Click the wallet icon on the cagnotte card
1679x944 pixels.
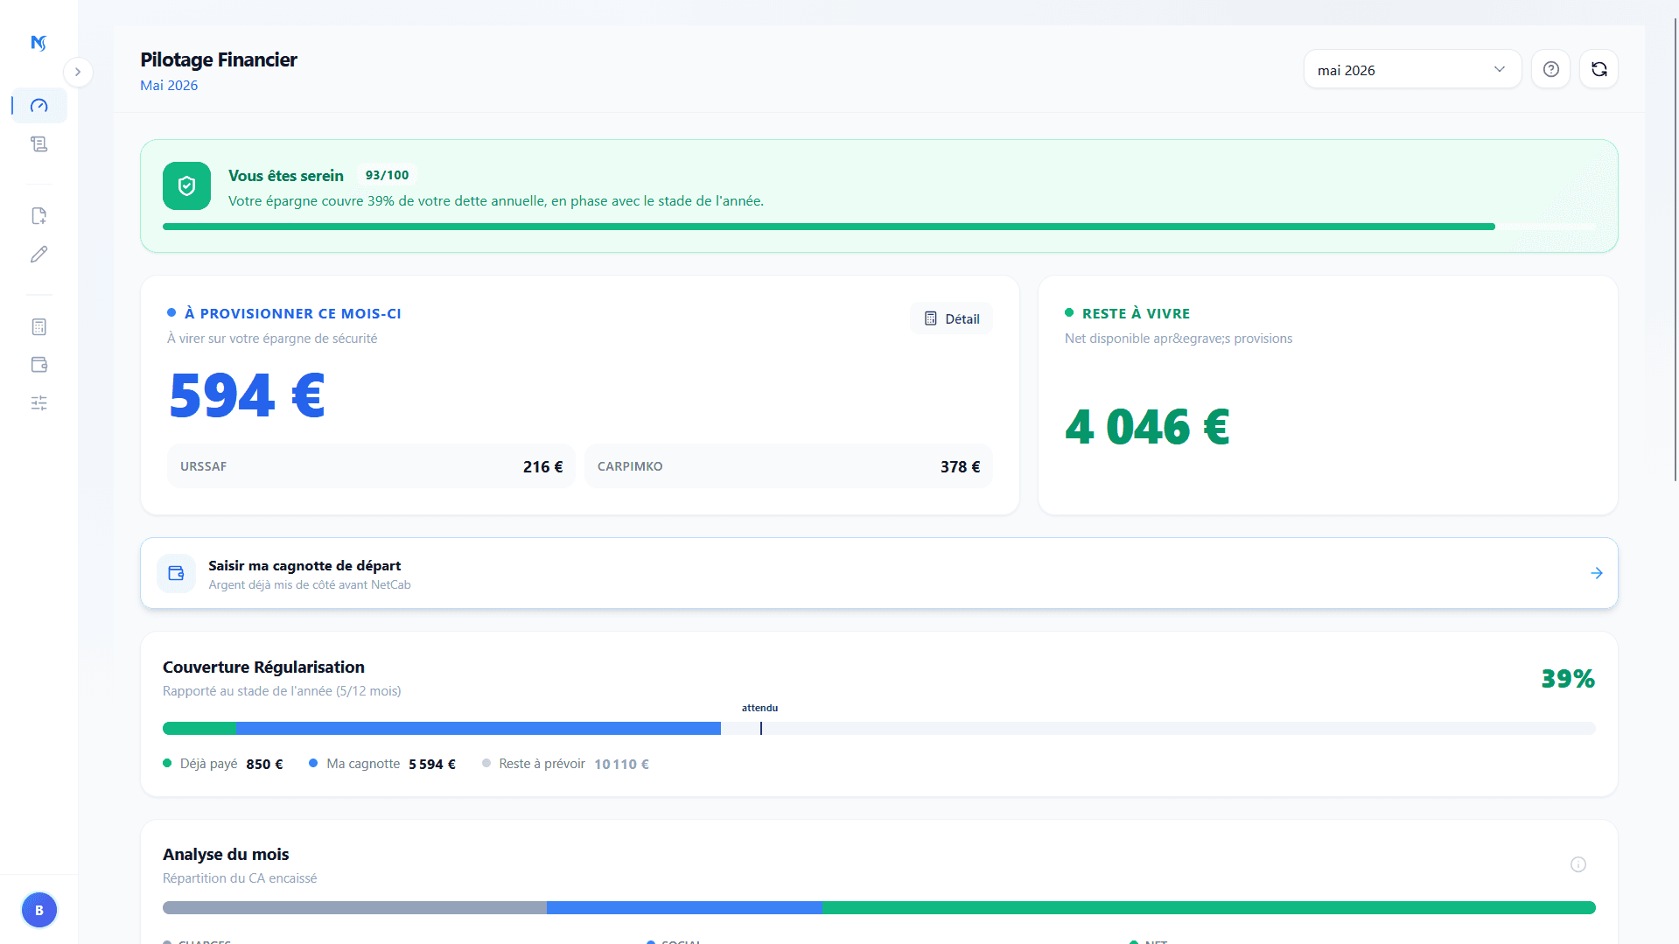pyautogui.click(x=176, y=573)
